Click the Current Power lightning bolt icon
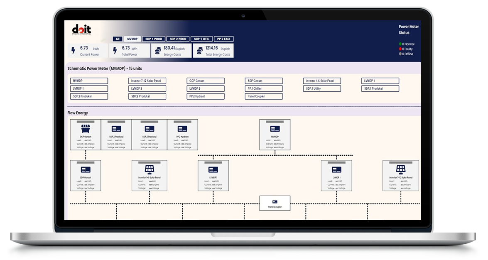Viewport: 488px width, 260px height. coord(74,51)
